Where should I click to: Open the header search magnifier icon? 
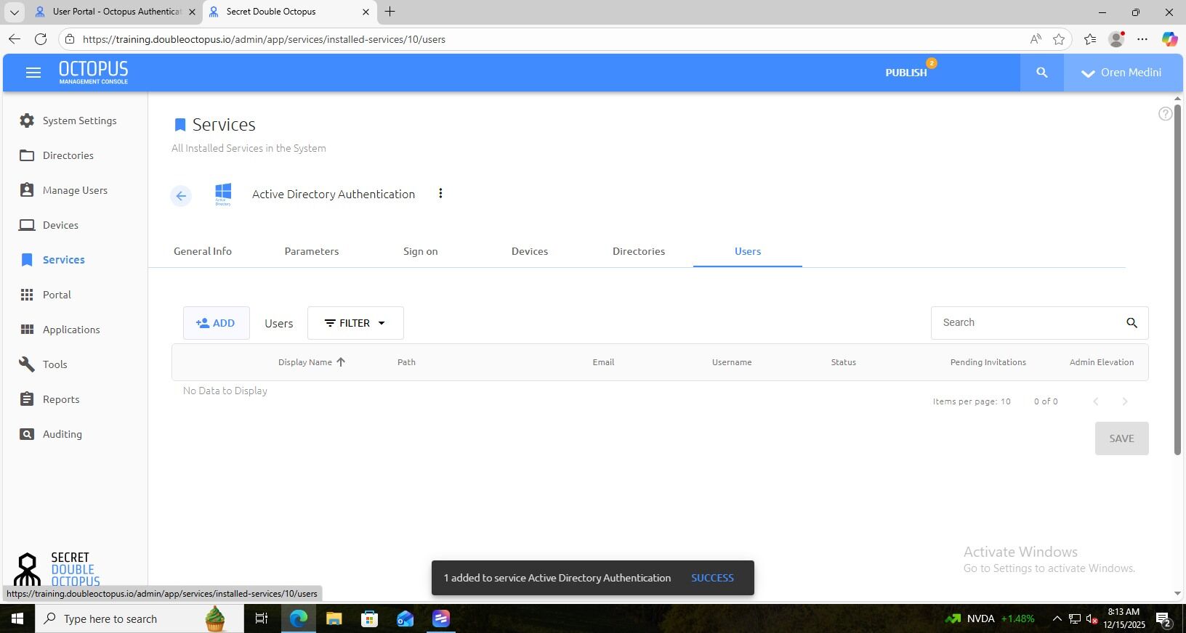coord(1041,73)
